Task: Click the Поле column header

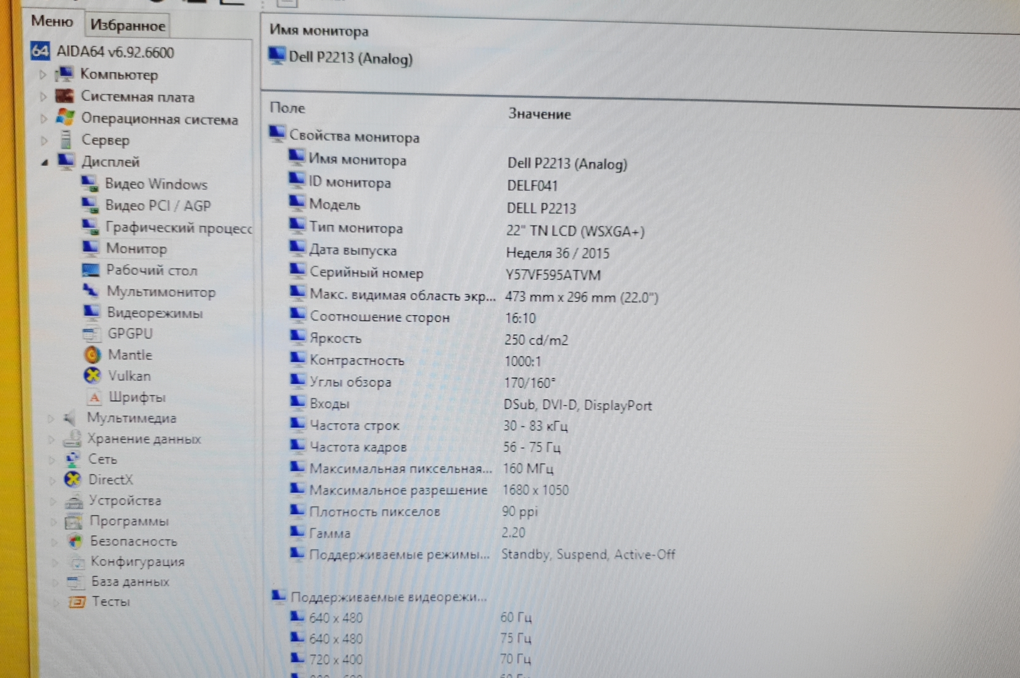Action: pyautogui.click(x=287, y=107)
